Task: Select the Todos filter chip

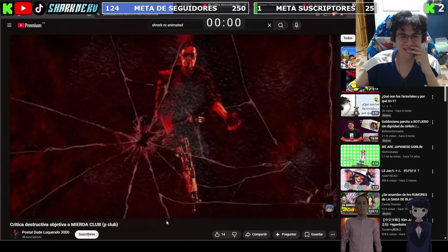Action: pos(348,38)
